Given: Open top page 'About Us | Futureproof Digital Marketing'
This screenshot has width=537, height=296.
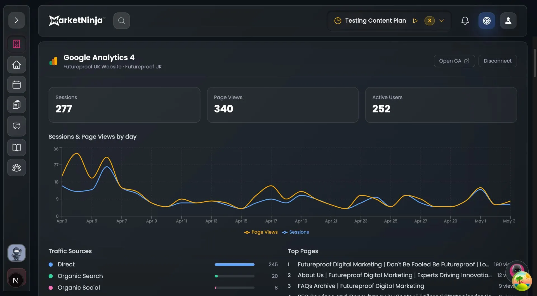Looking at the screenshot, I should pos(395,275).
